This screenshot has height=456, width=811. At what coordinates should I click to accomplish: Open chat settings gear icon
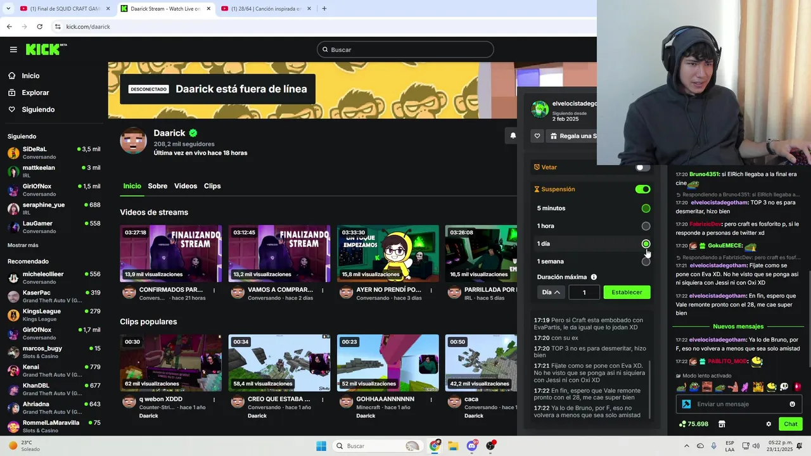coord(769,424)
